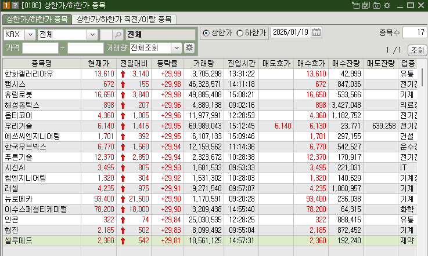428x256 pixels.
Task: Click the maximum 가격 input field
Action: 85,48
